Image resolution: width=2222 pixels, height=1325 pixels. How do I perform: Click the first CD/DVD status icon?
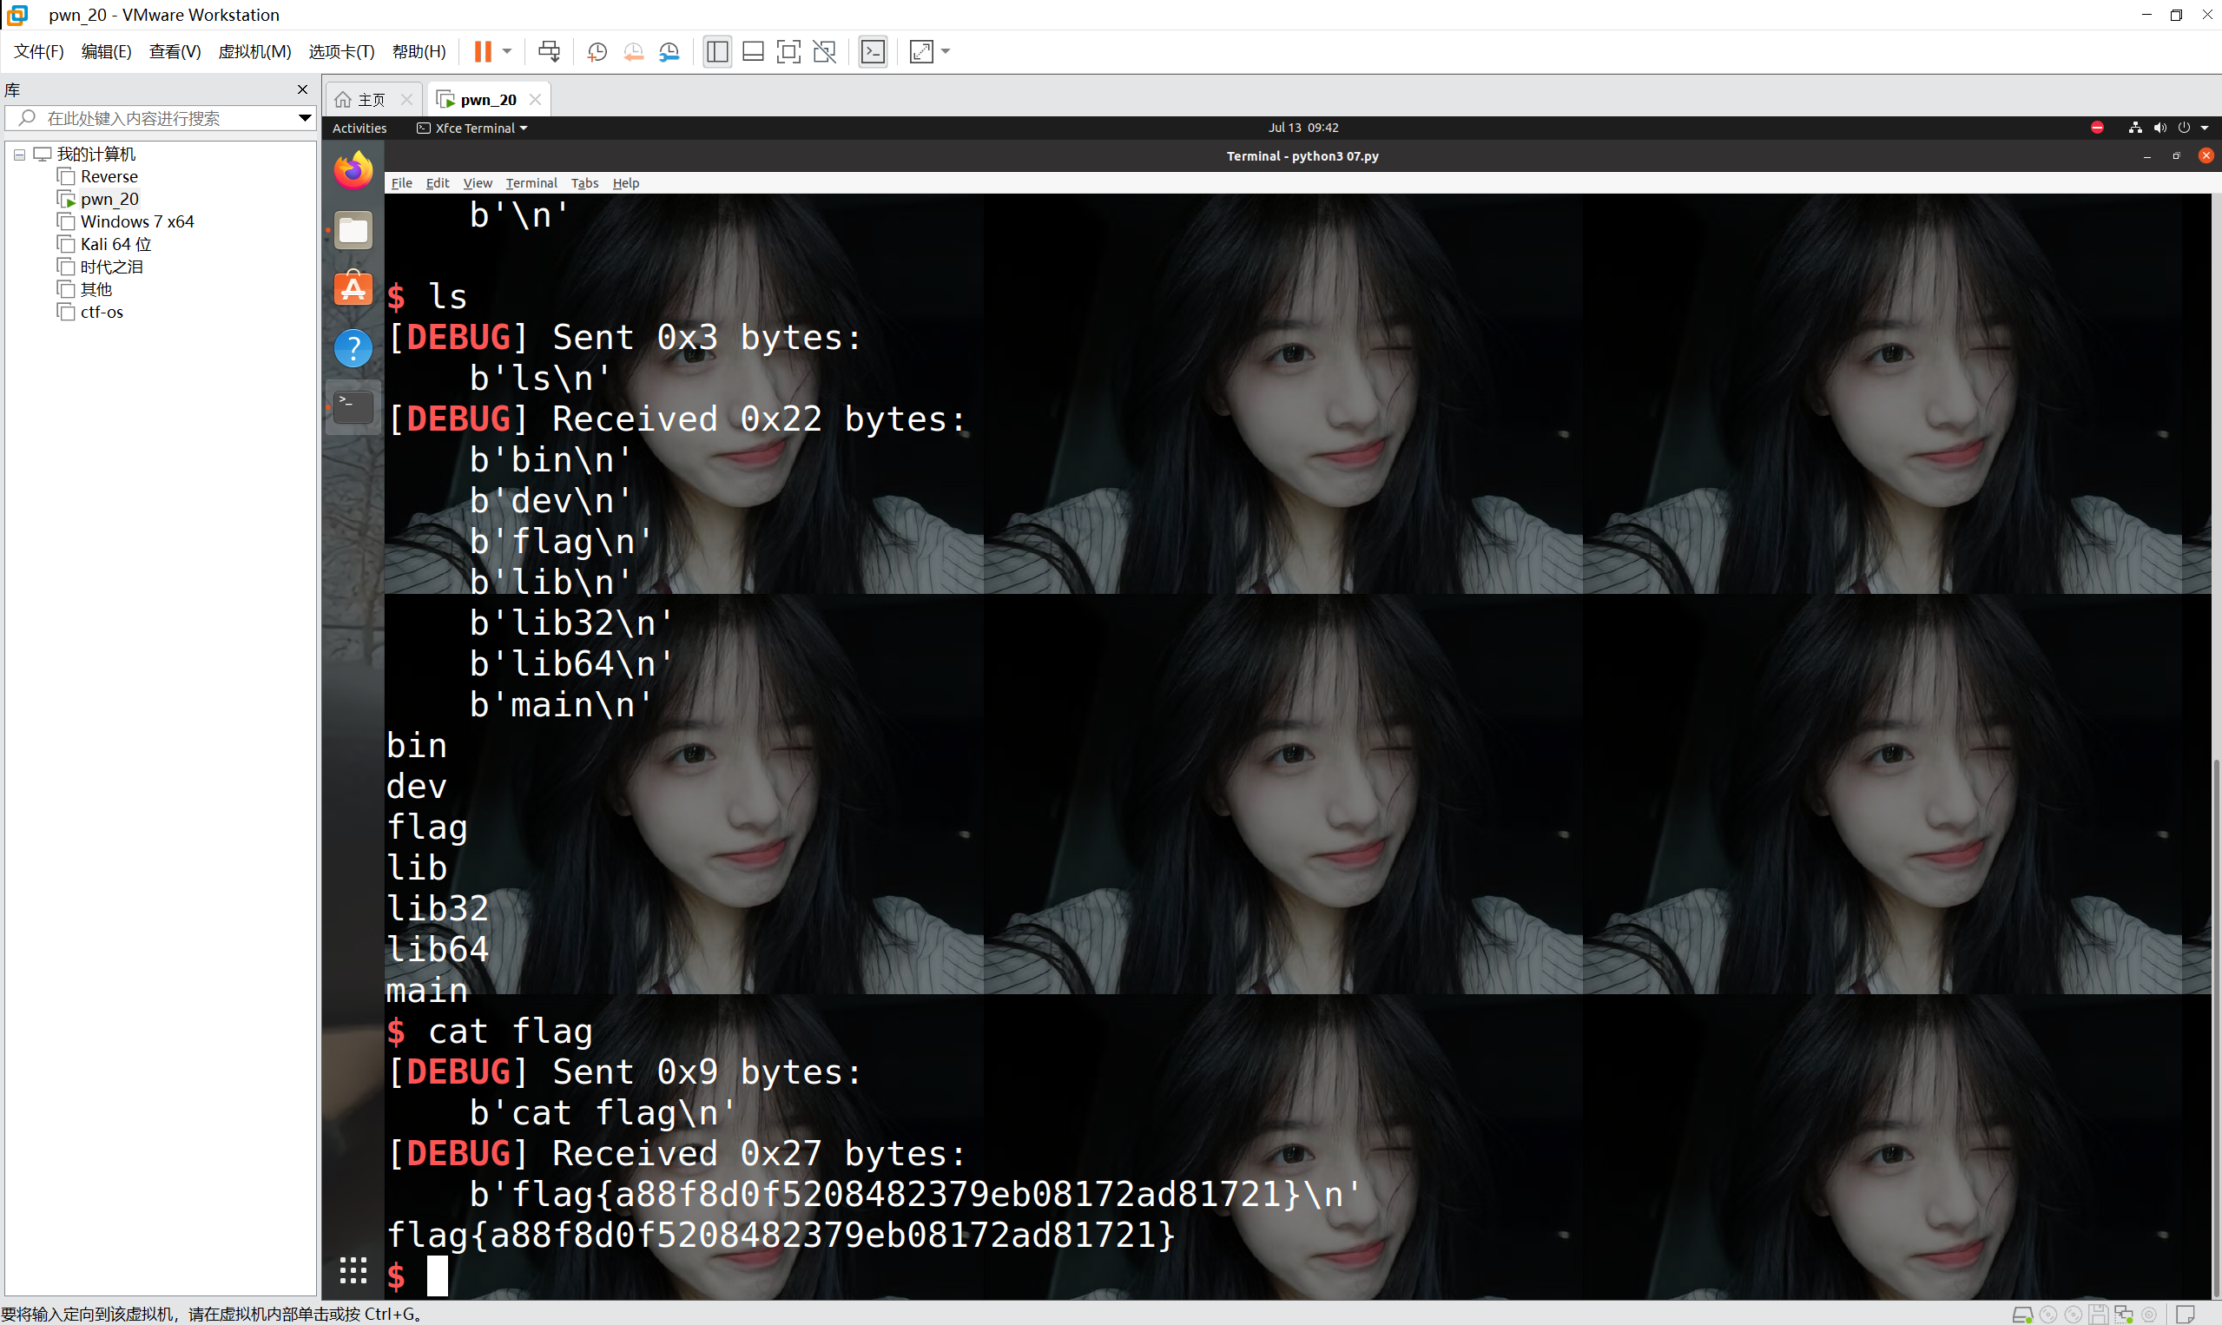[2049, 1315]
